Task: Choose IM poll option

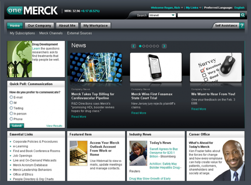Action: click(x=11, y=103)
